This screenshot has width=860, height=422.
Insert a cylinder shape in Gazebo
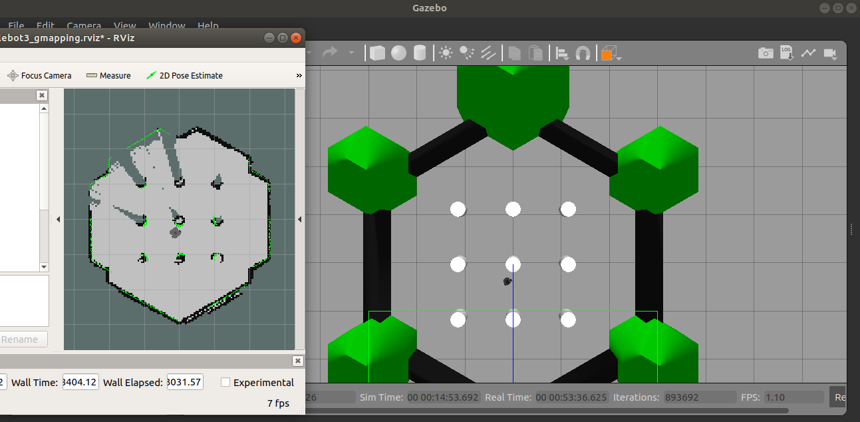[x=420, y=53]
